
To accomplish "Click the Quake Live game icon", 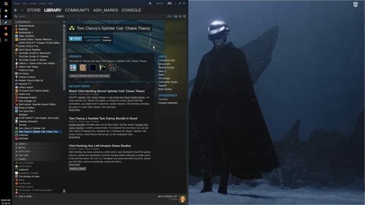I will pos(17,94).
